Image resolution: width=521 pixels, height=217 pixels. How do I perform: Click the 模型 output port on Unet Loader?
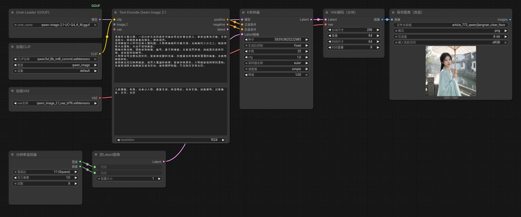100,19
